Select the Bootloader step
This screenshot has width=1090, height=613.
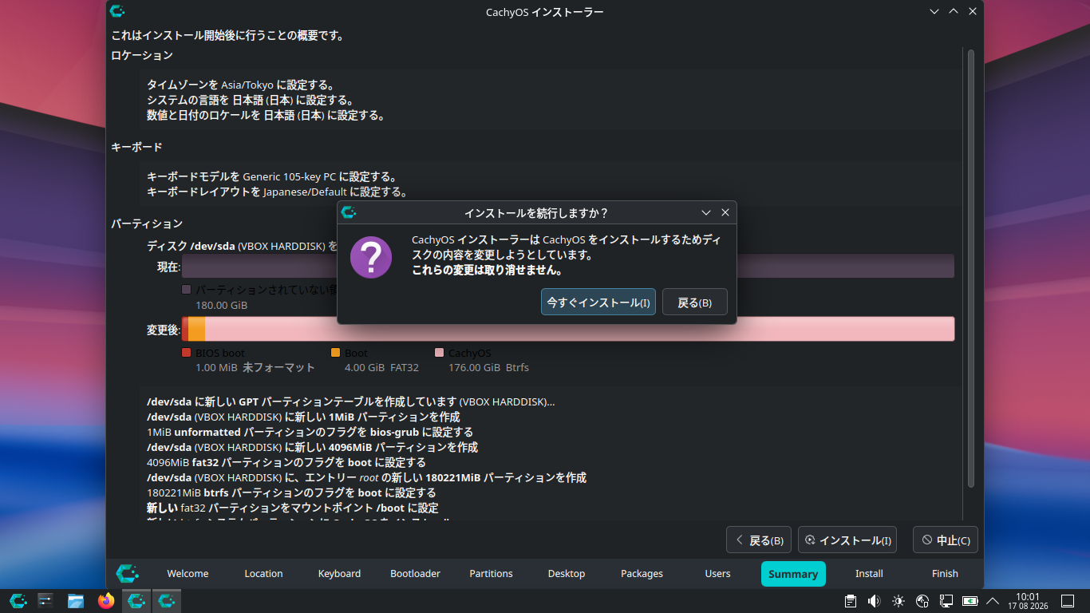415,573
